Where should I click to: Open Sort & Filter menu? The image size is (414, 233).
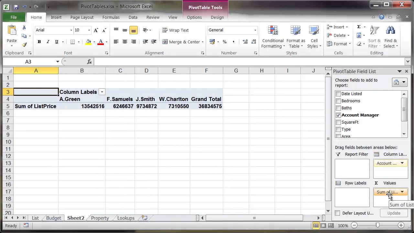click(x=374, y=37)
